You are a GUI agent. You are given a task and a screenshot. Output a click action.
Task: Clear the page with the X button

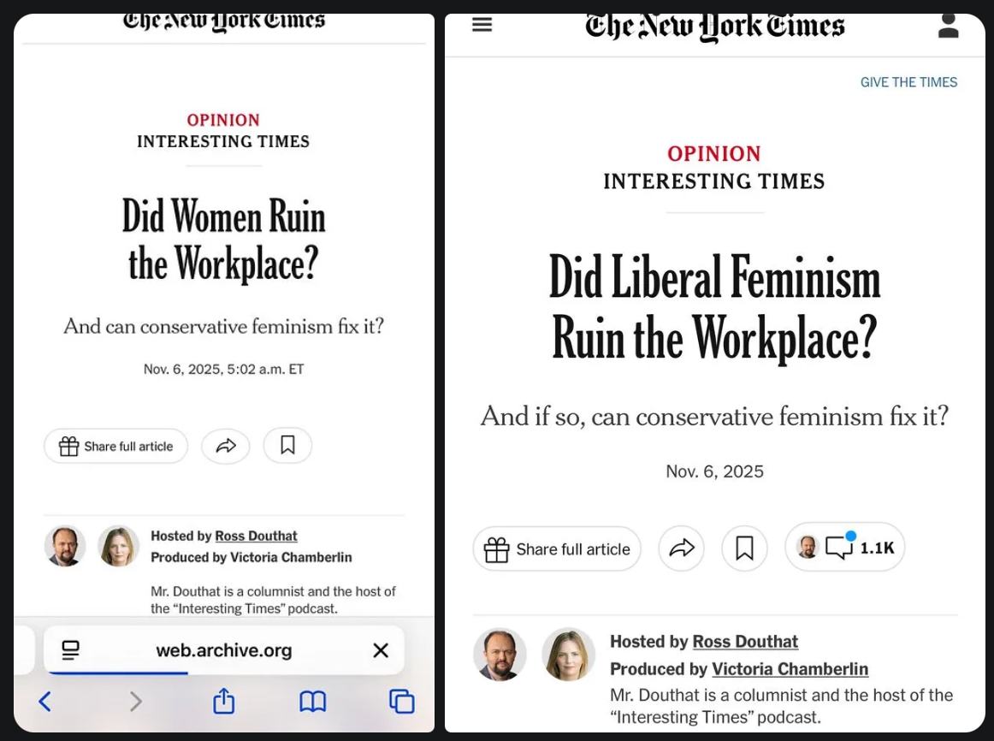pos(381,650)
